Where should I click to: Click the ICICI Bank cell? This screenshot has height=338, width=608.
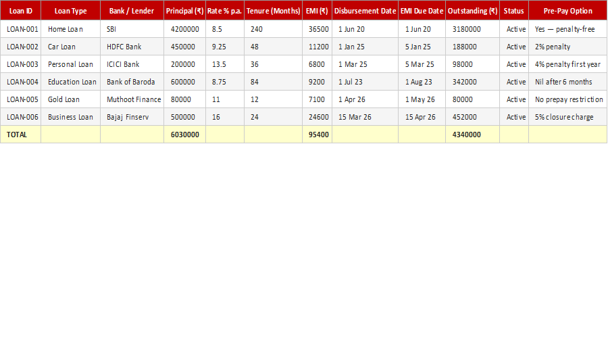pyautogui.click(x=132, y=64)
